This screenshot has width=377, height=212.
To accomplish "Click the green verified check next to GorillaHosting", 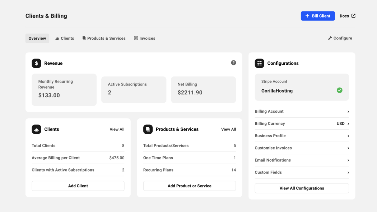I will click(x=339, y=90).
